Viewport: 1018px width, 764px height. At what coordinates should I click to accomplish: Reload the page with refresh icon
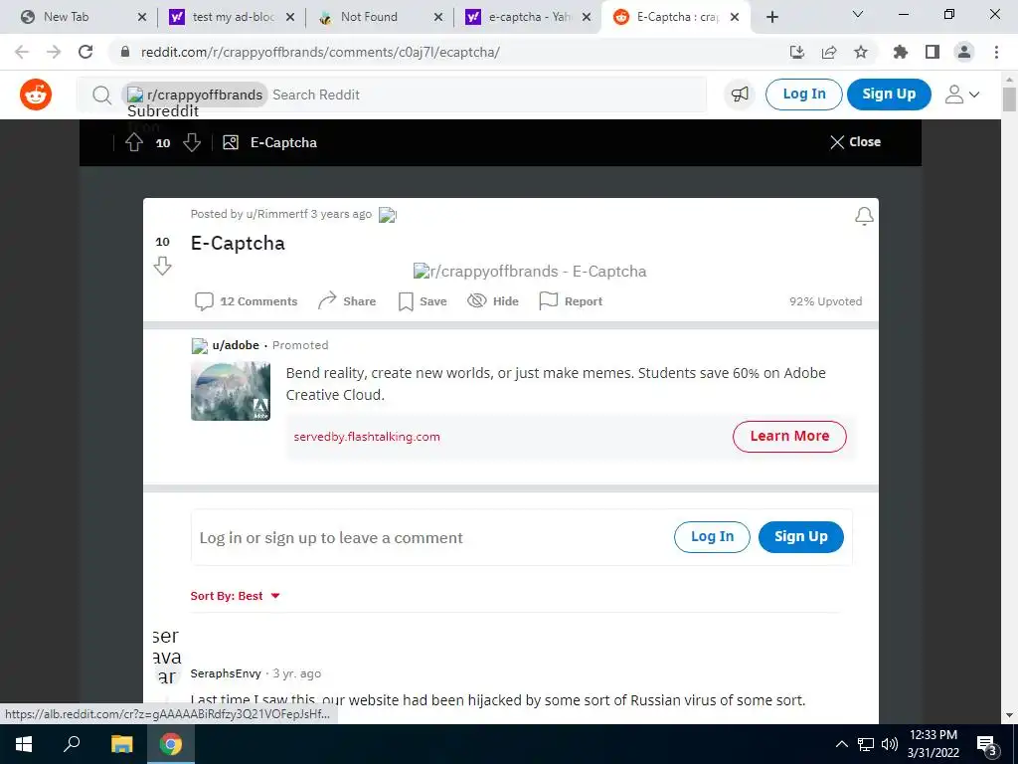(x=85, y=52)
